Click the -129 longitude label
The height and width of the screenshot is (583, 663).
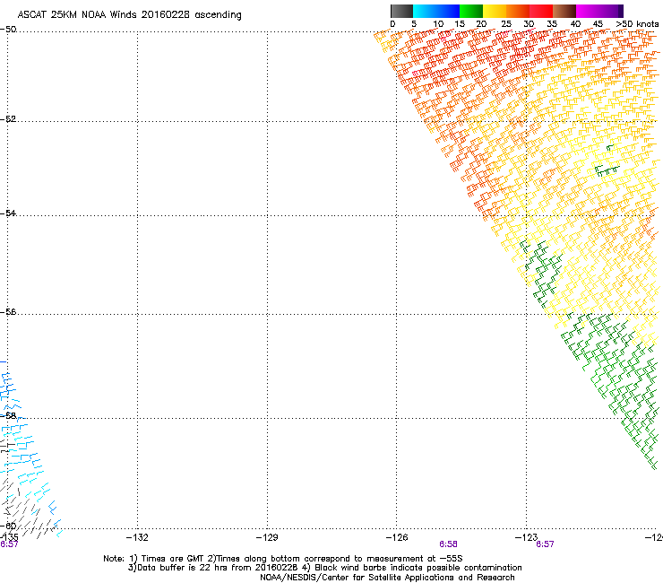click(x=267, y=537)
